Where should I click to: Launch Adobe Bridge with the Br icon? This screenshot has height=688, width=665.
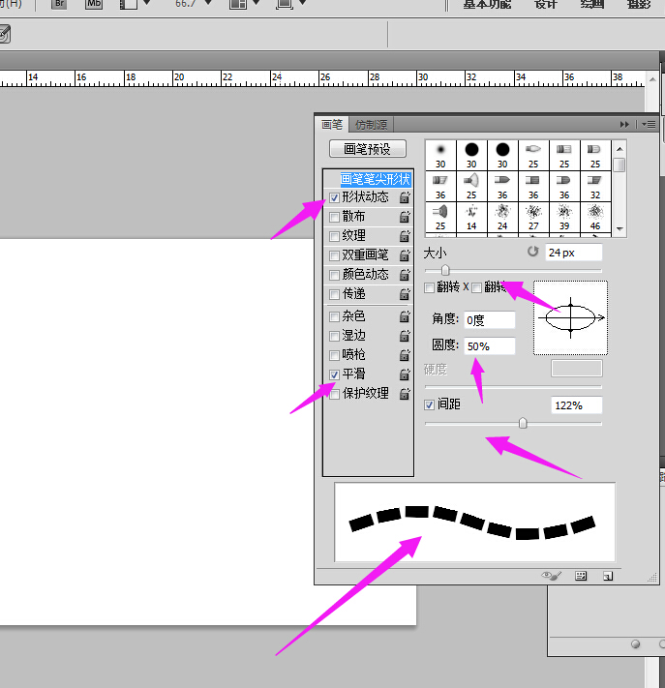pyautogui.click(x=59, y=4)
